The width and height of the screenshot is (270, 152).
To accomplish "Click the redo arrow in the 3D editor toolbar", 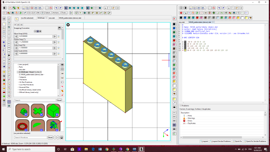I will coord(60,8).
